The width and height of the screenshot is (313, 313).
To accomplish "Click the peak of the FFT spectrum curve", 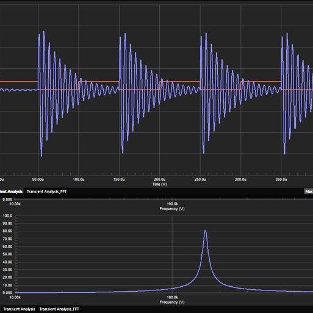I will click(205, 231).
